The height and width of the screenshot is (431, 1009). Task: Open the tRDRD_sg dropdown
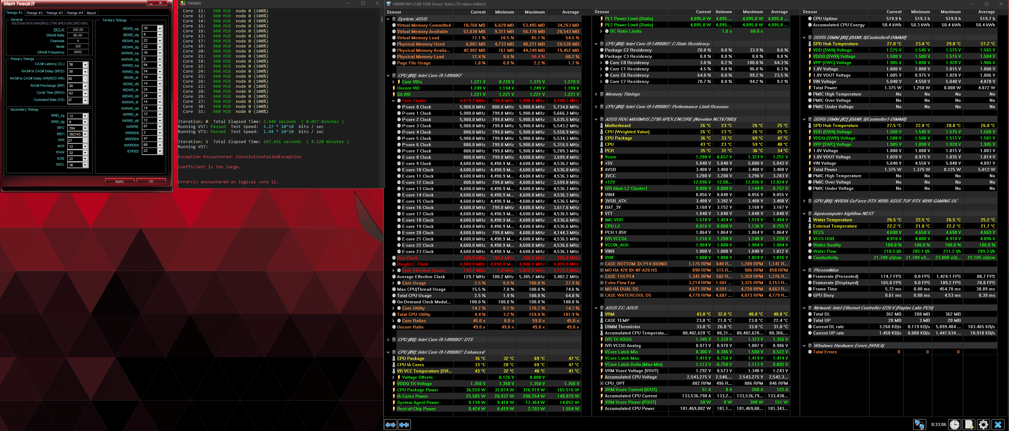tap(159, 29)
